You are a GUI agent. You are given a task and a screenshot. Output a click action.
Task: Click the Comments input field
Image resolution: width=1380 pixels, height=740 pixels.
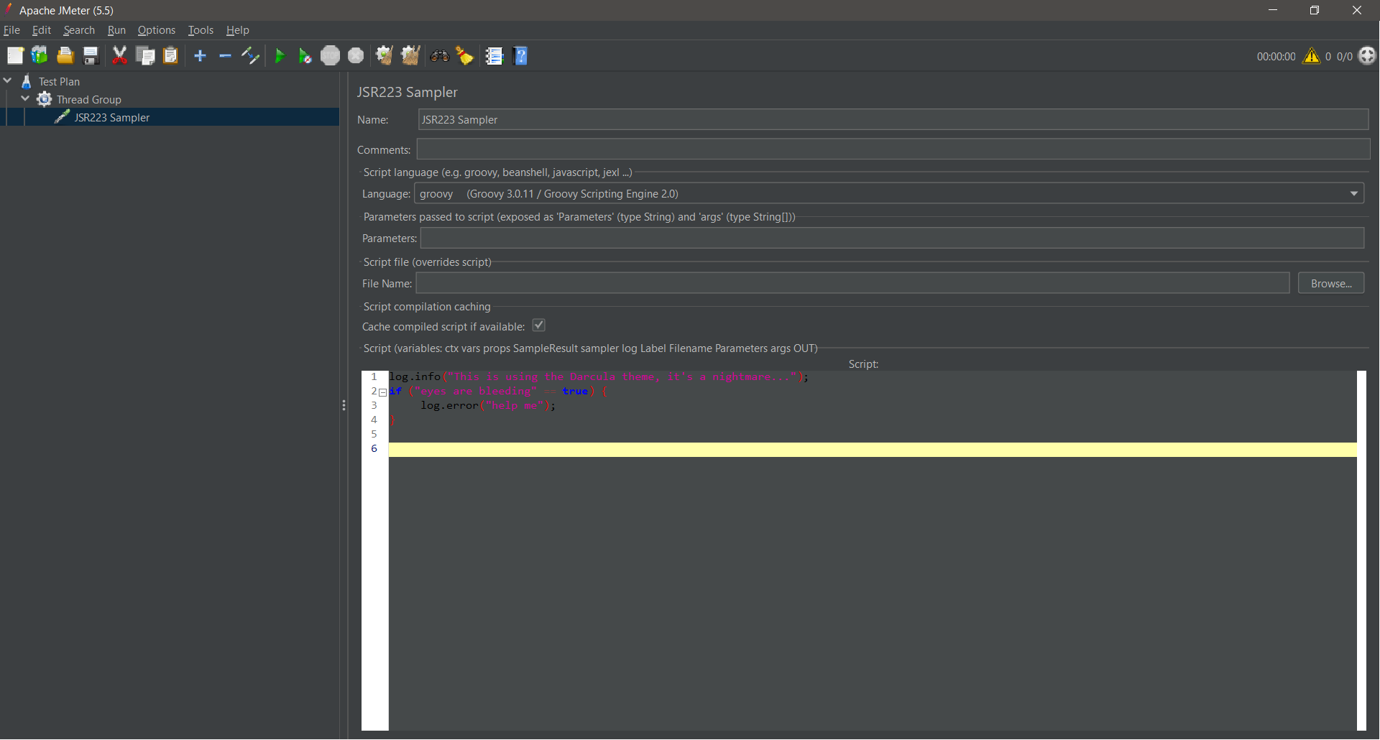point(893,149)
